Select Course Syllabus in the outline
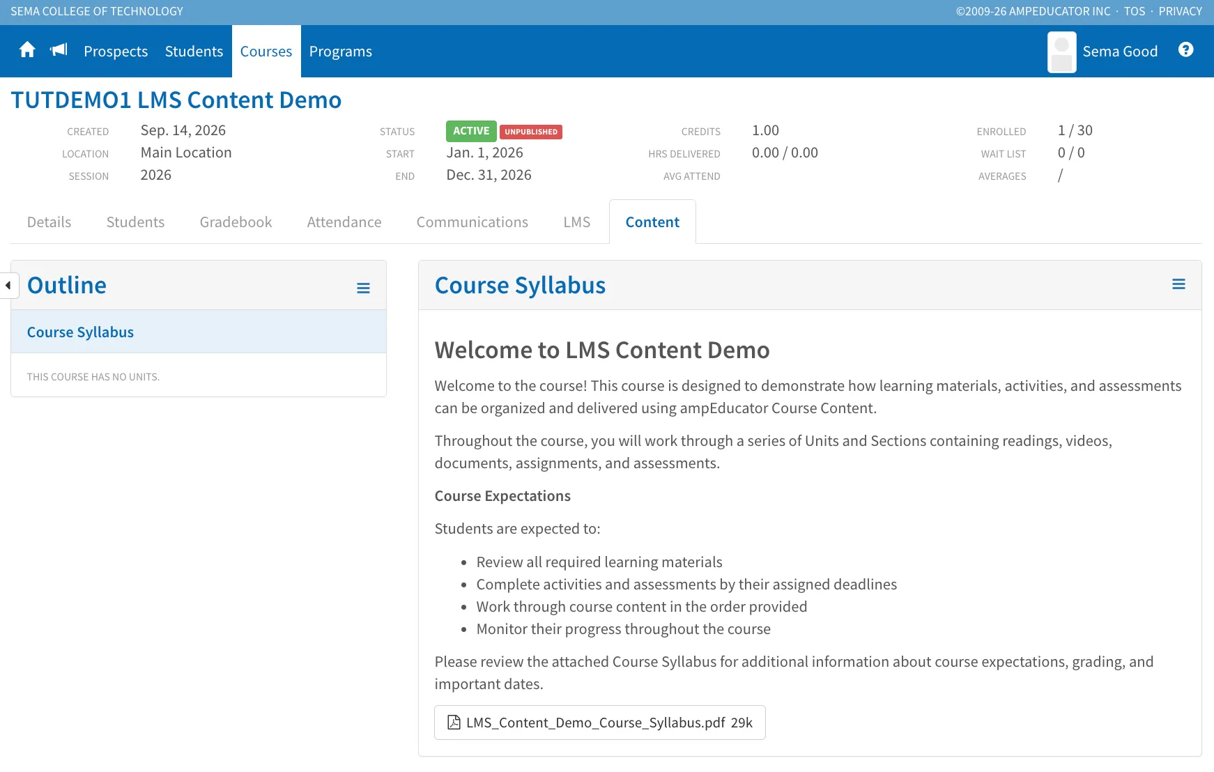The height and width of the screenshot is (772, 1214). point(199,332)
